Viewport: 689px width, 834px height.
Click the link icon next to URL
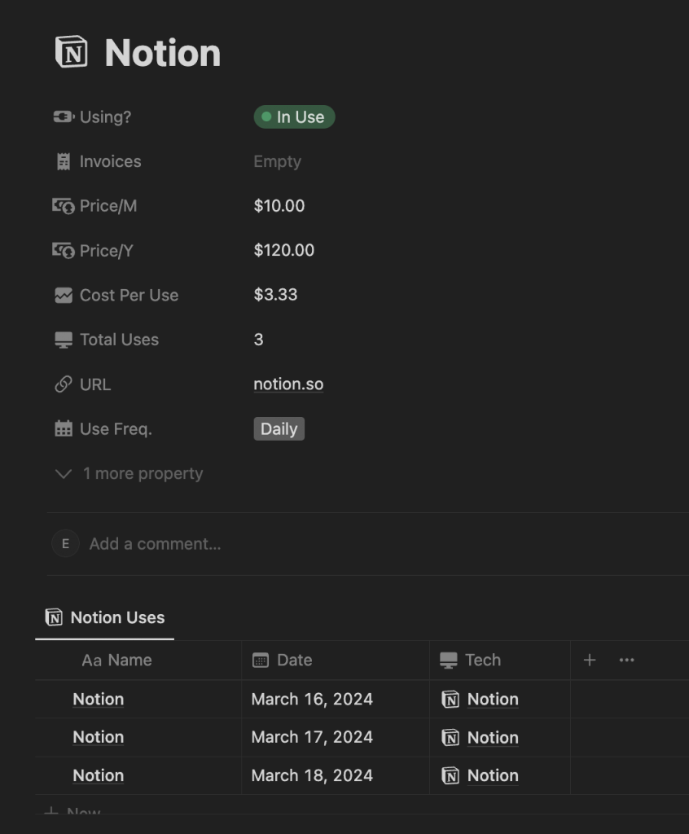coord(64,384)
